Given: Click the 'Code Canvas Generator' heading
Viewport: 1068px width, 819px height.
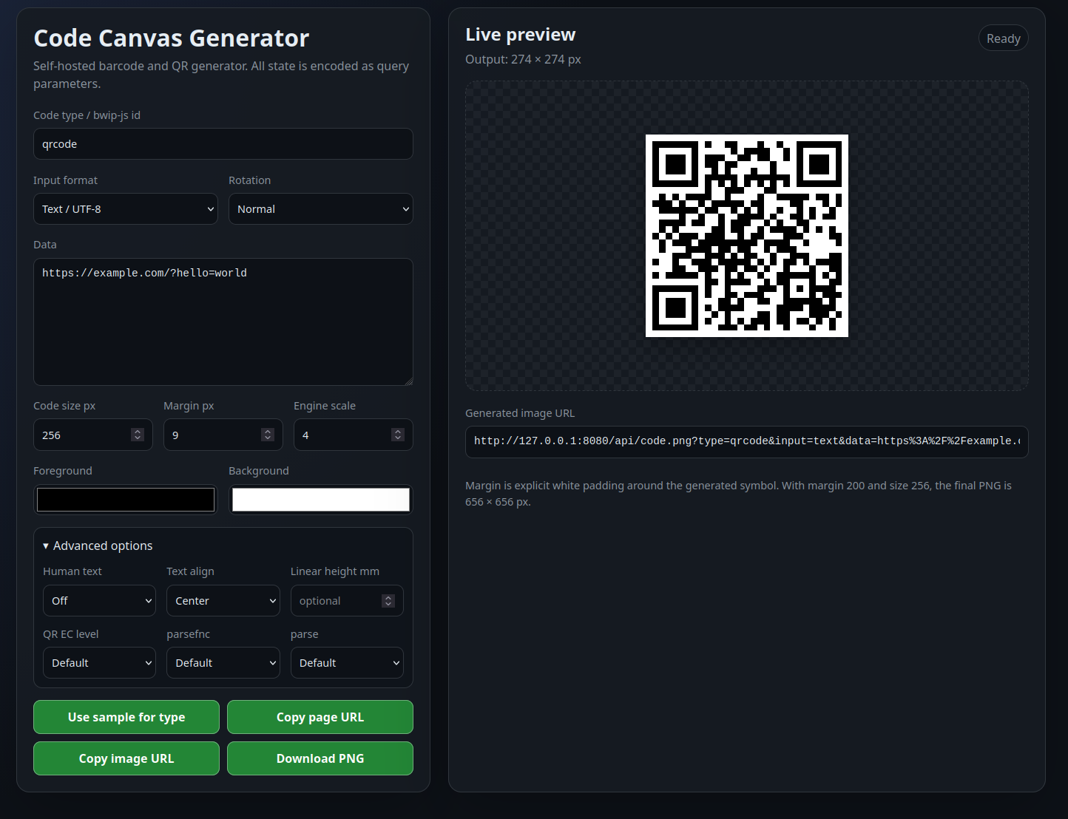Looking at the screenshot, I should [x=172, y=38].
